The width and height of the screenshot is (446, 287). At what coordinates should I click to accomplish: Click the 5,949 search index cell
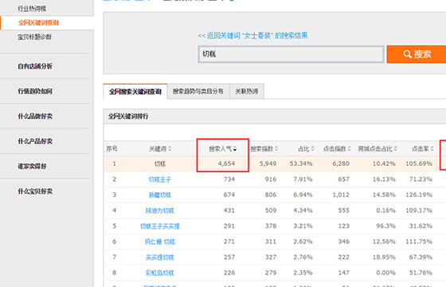coord(268,163)
